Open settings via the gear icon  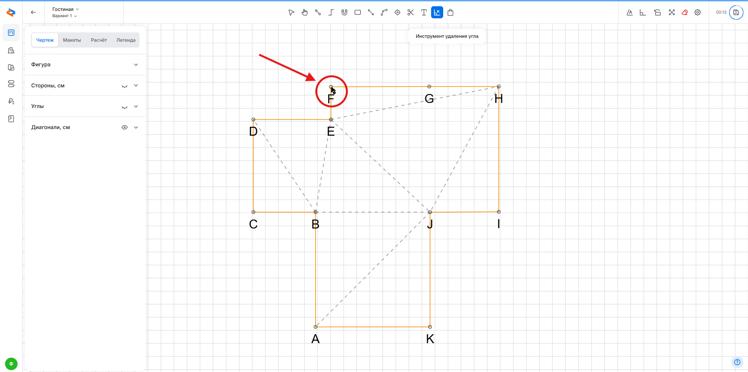coord(698,12)
